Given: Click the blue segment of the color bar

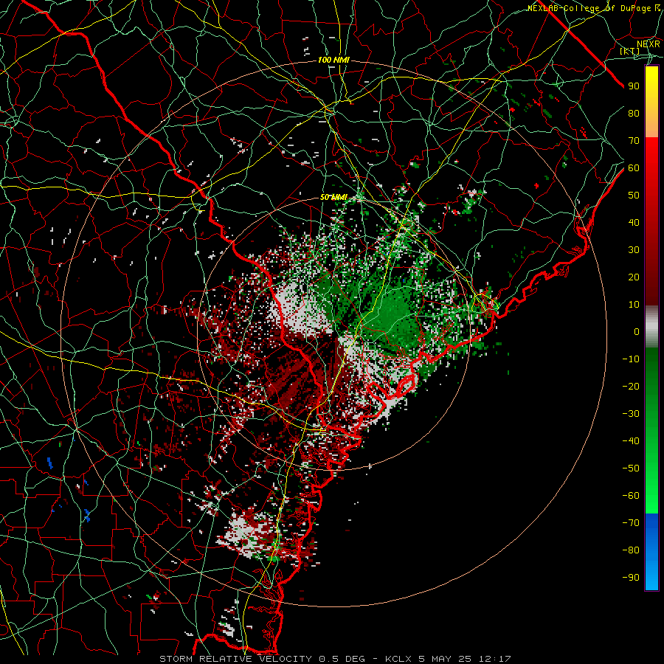Looking at the screenshot, I should [651, 551].
